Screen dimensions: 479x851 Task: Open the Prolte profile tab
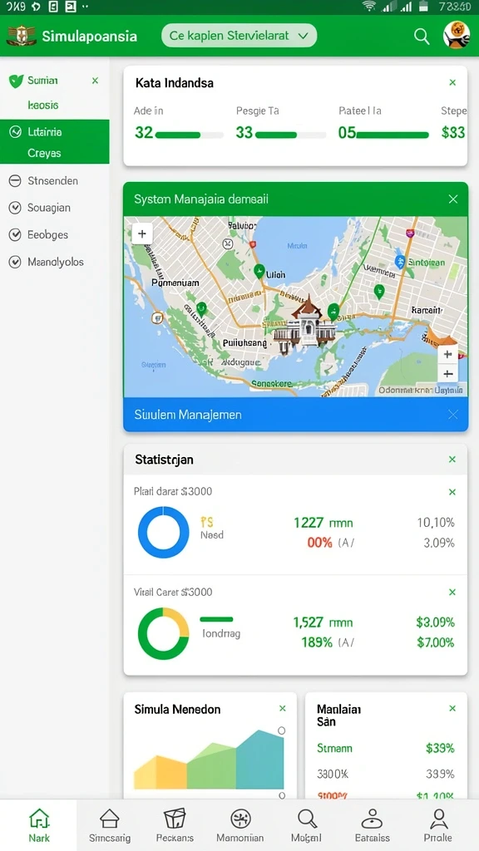pyautogui.click(x=437, y=825)
